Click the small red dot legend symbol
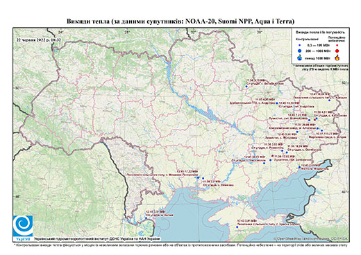361x255 pixels. 337,46
